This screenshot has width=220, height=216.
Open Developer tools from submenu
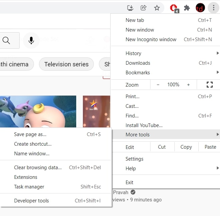(56, 201)
